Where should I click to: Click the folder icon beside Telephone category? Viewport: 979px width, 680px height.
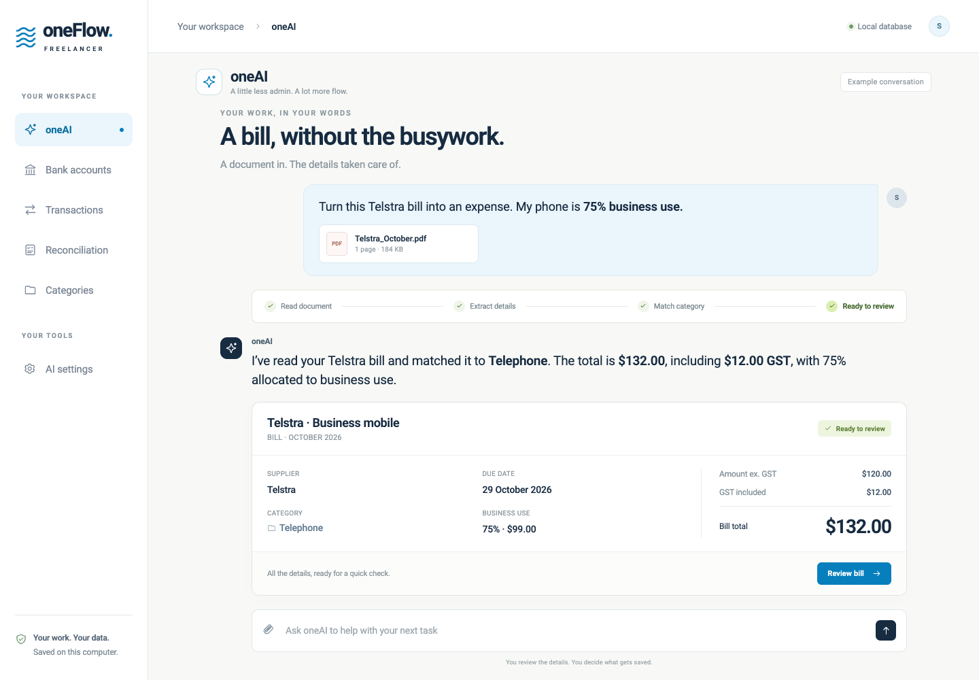(x=272, y=528)
